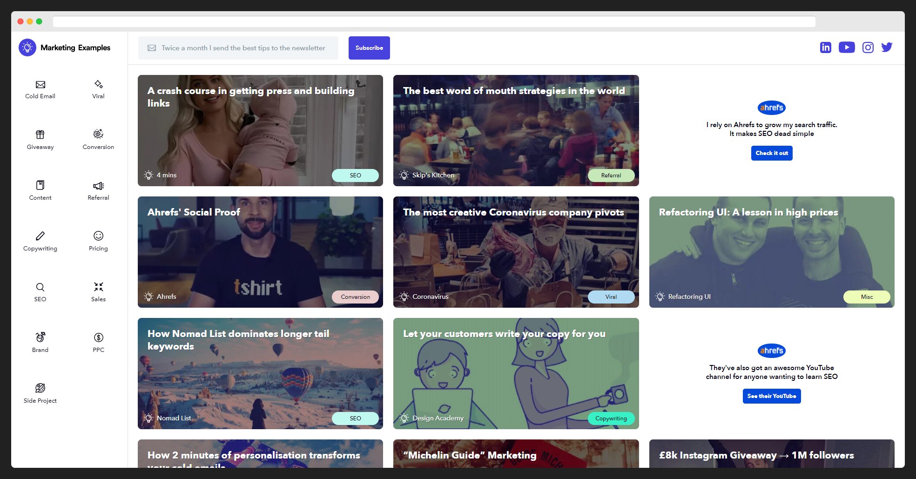The image size is (916, 479).
Task: Open 'How 2 minutes of personalisation' article card
Action: point(260,454)
